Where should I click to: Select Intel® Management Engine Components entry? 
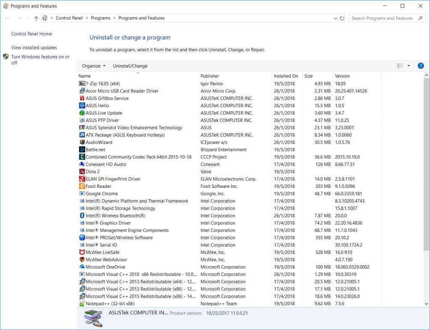[229, 230]
